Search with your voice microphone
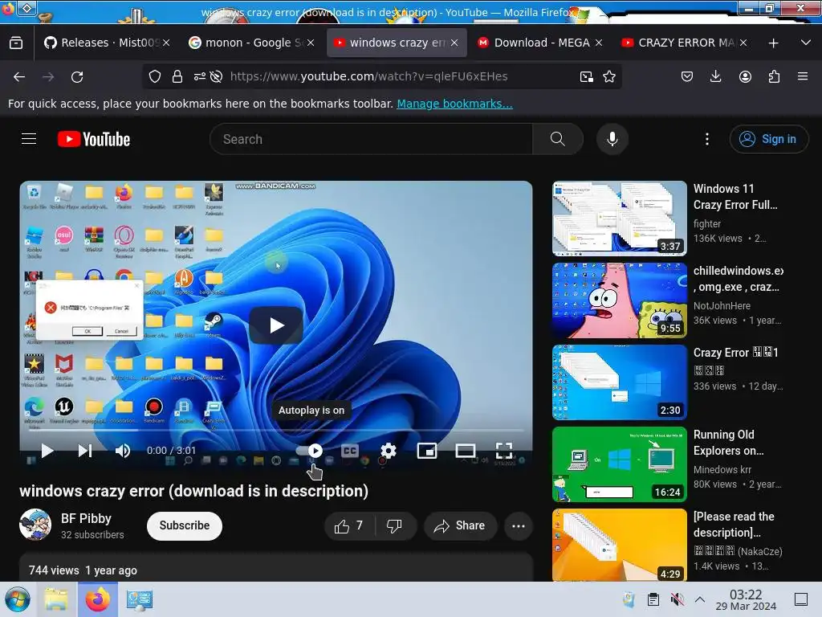 click(612, 139)
